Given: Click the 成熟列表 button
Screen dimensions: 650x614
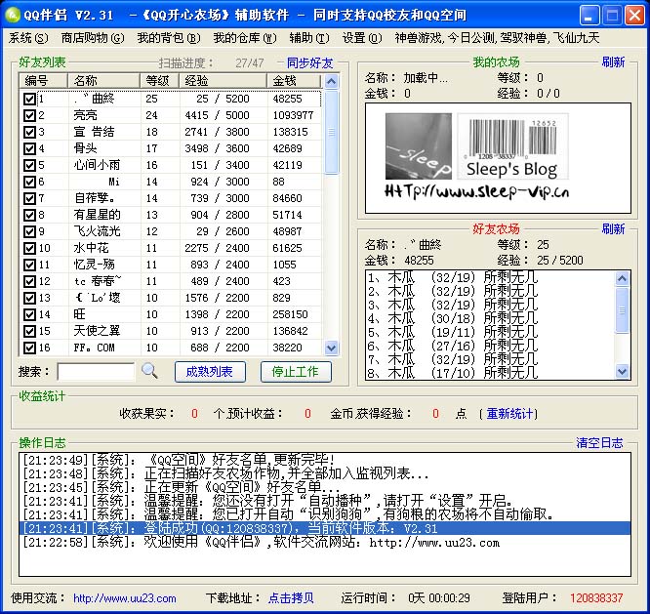Looking at the screenshot, I should point(210,372).
